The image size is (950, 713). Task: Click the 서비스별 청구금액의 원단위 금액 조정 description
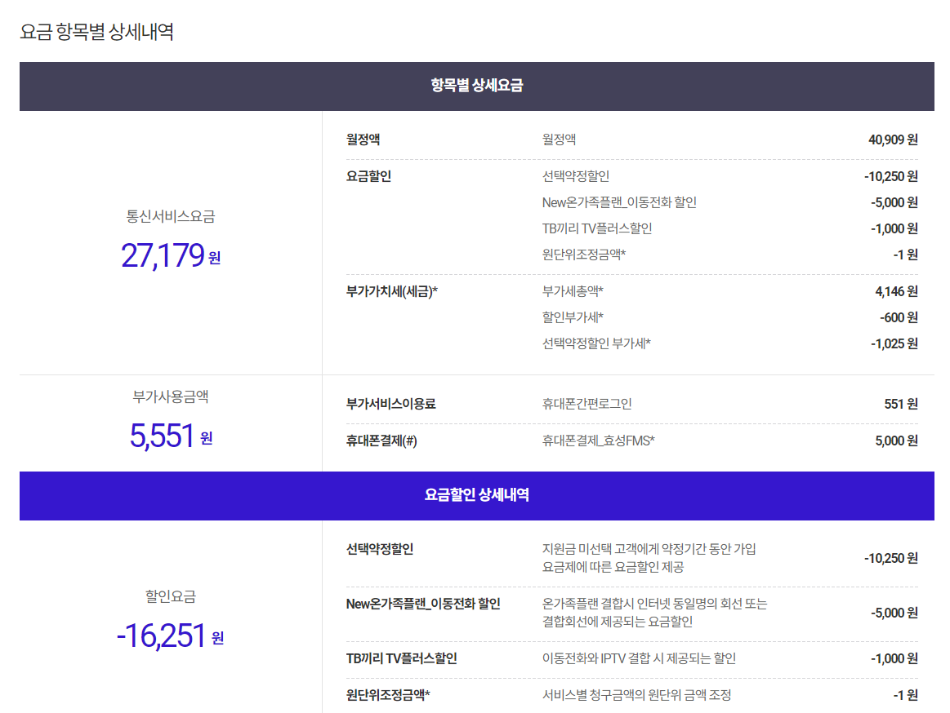point(636,695)
